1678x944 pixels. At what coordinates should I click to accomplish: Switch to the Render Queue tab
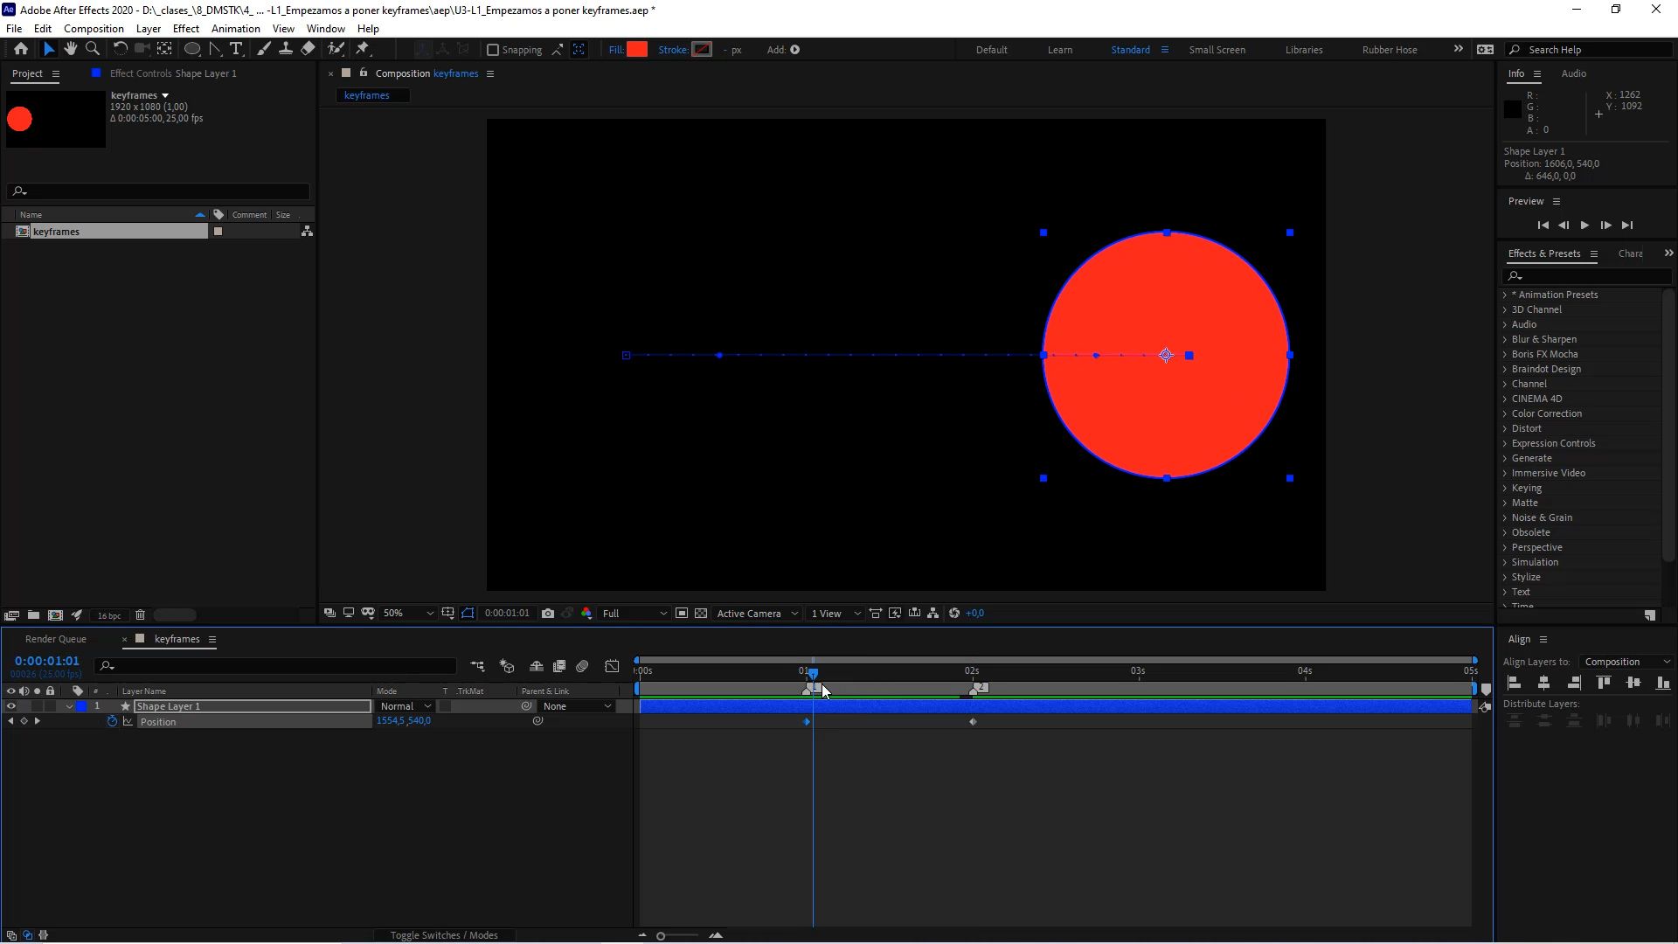(56, 639)
